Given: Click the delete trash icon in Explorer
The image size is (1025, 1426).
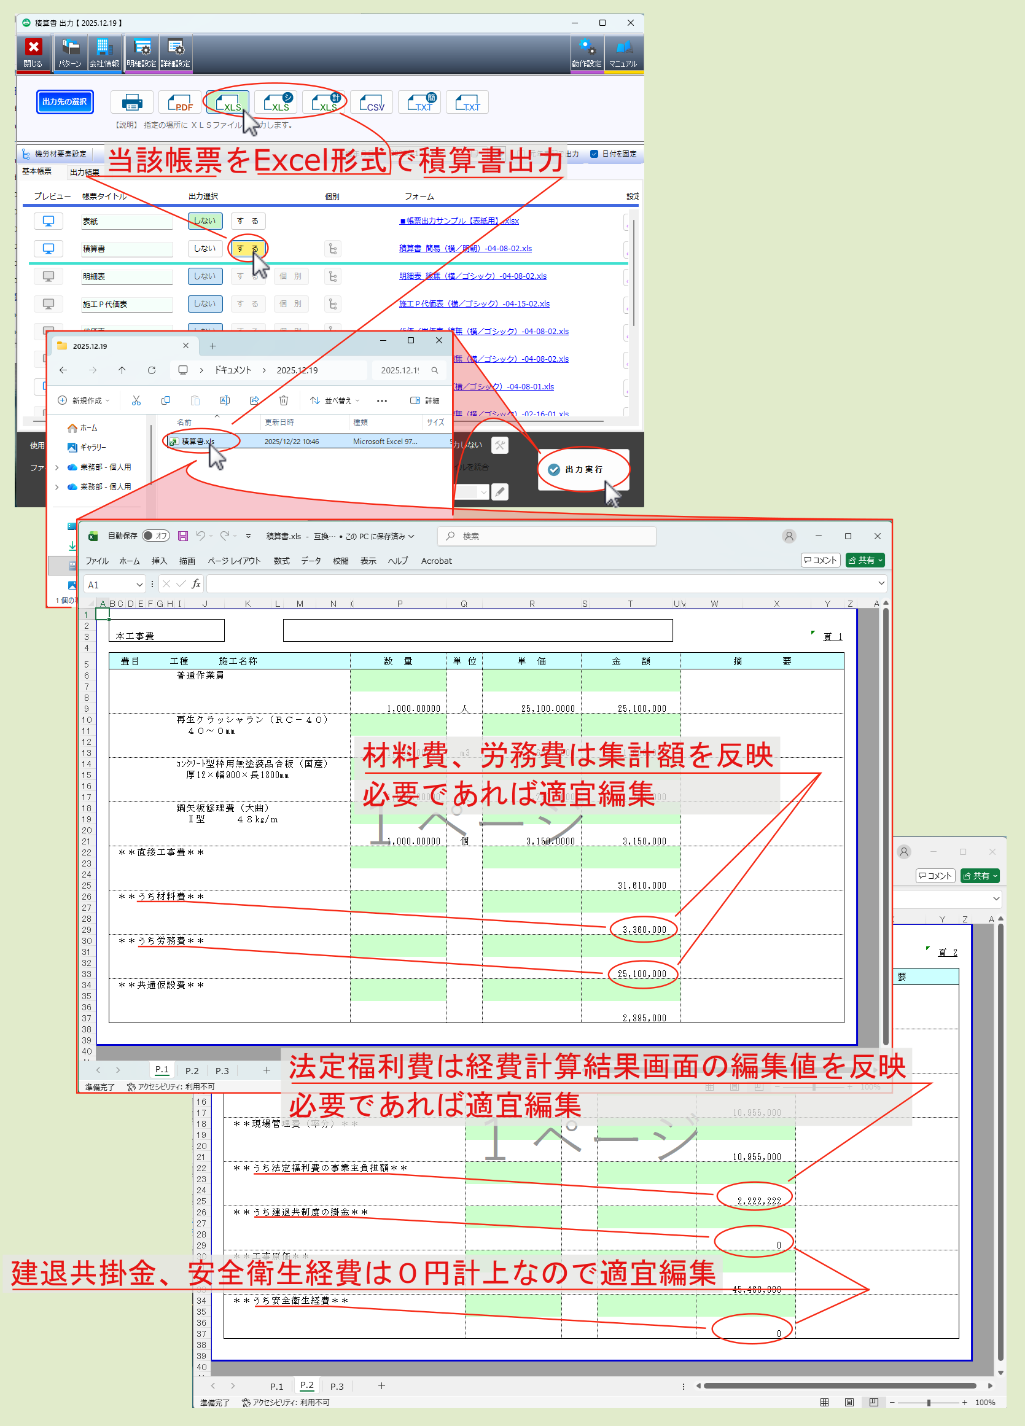Looking at the screenshot, I should tap(284, 400).
